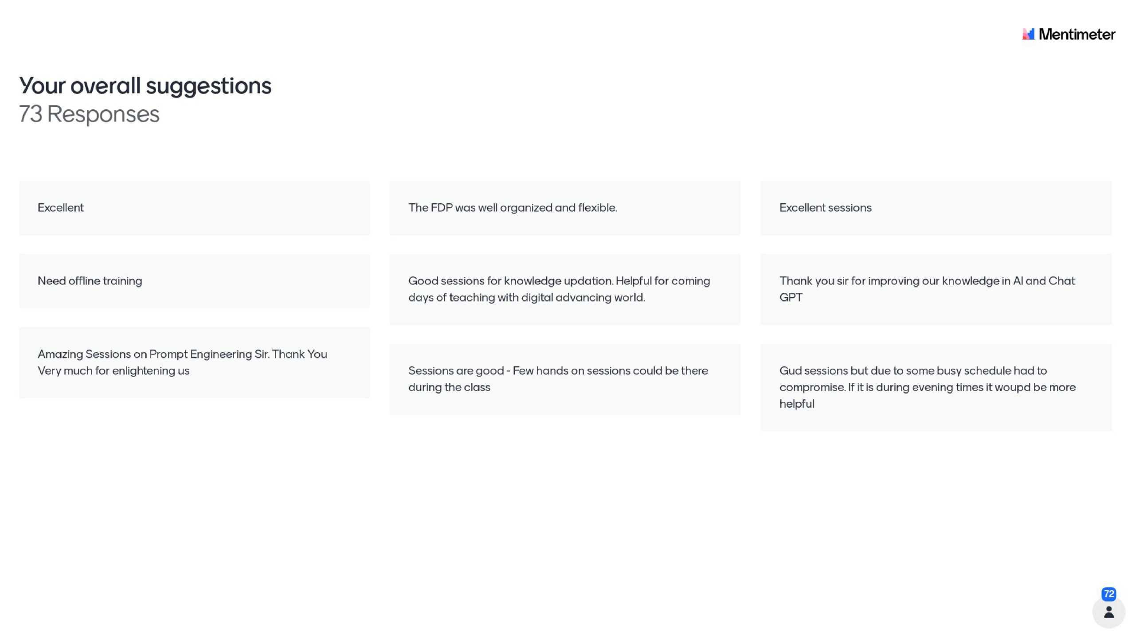Viewport: 1135px width, 638px height.
Task: Click 'Very much for enlightening us' text line
Action: [x=113, y=371]
